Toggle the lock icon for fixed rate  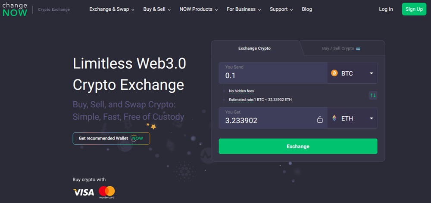[x=320, y=120]
